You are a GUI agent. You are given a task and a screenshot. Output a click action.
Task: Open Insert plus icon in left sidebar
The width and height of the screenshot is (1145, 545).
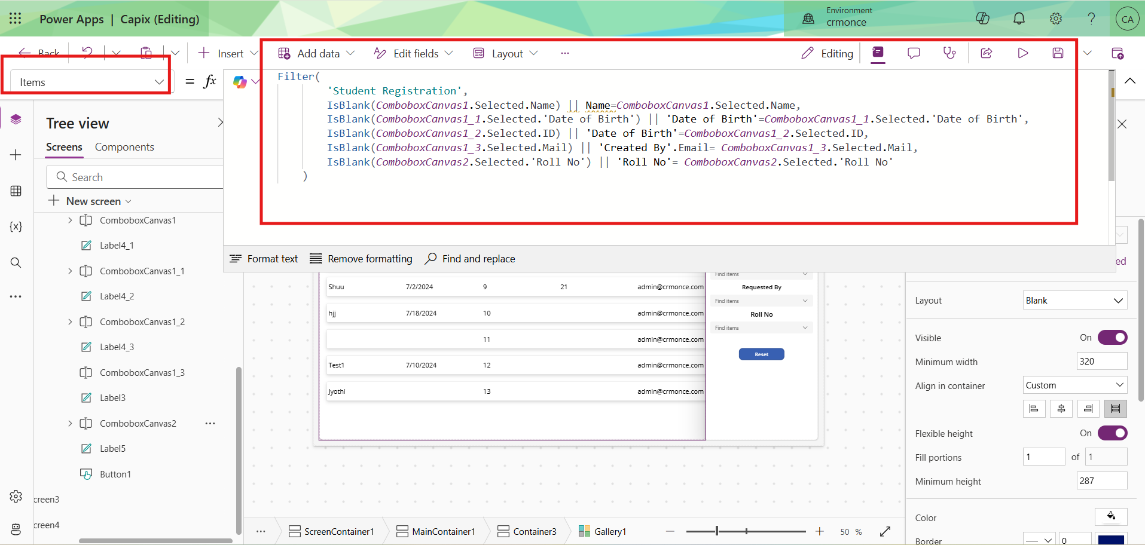click(16, 155)
